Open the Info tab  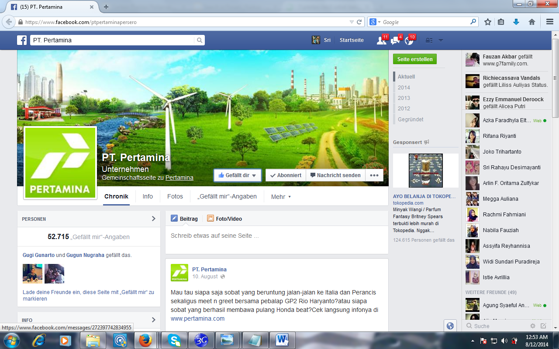148,197
